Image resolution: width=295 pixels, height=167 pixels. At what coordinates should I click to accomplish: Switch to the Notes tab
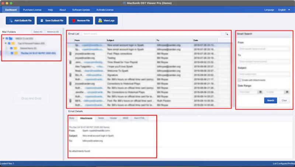101,118
